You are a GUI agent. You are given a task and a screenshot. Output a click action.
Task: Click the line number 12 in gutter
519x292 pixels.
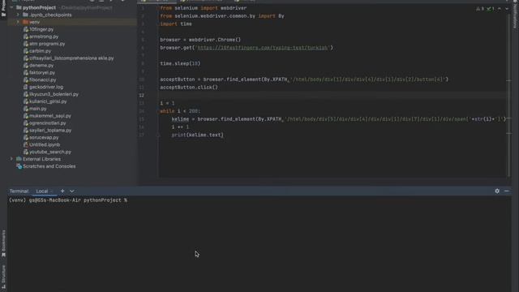point(142,96)
